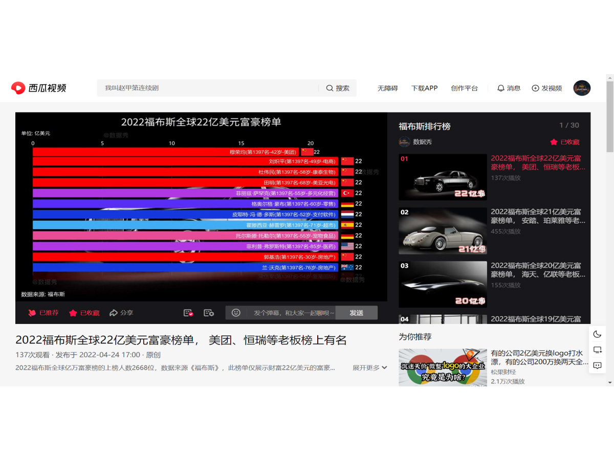Viewport: 614px width, 460px height.
Task: Send danmaku with 发送 button
Action: click(356, 313)
